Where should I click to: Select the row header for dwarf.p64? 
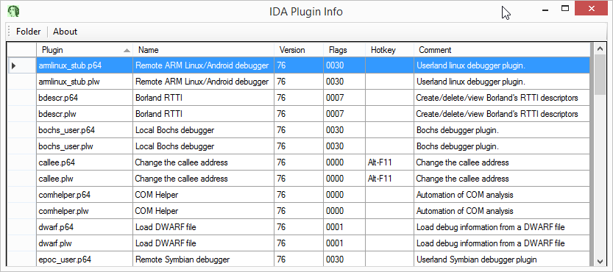pyautogui.click(x=21, y=227)
